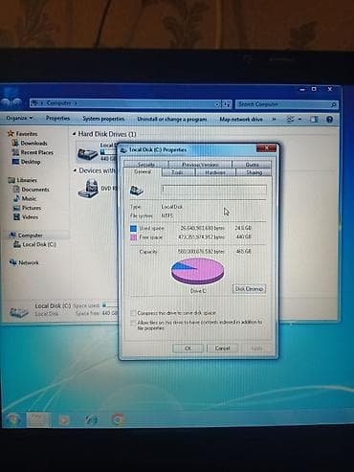The width and height of the screenshot is (354, 472).
Task: Click the drive icon in the Properties dialog
Action: pos(137,191)
